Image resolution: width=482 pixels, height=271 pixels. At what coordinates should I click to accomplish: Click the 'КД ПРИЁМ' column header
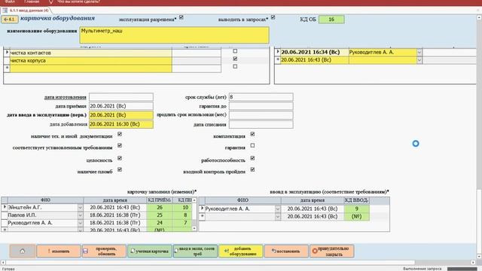160,200
